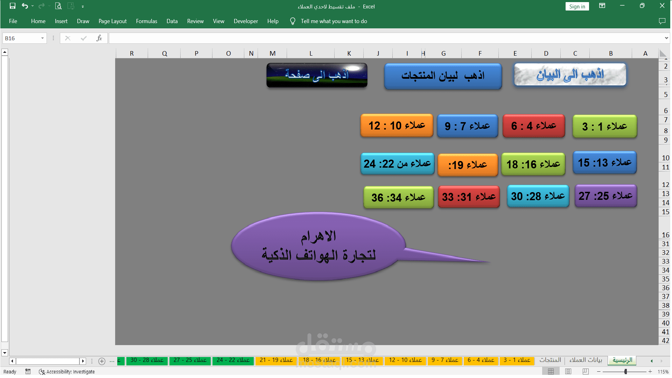Click the sheet tabs ellipsis
The height and width of the screenshot is (378, 672).
coord(112,361)
